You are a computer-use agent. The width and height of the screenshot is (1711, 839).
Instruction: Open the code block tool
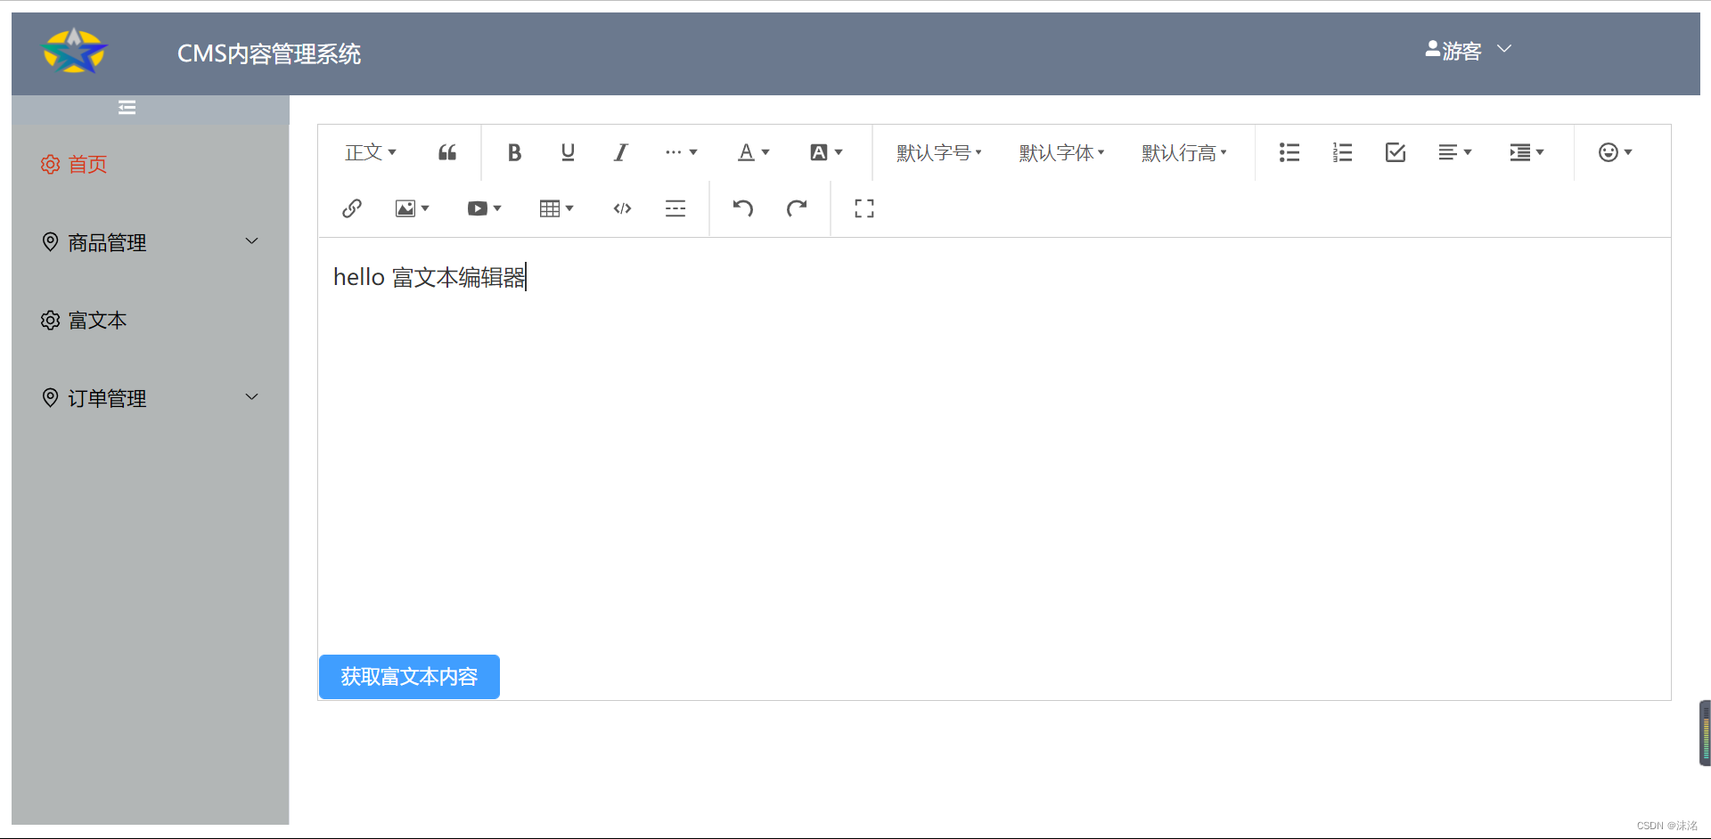point(621,208)
